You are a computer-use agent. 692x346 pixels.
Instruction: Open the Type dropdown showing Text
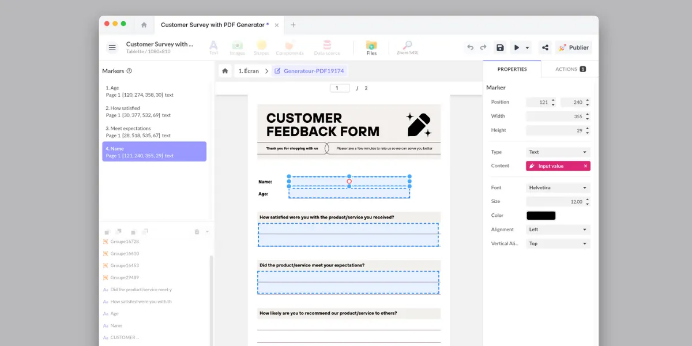click(x=558, y=152)
